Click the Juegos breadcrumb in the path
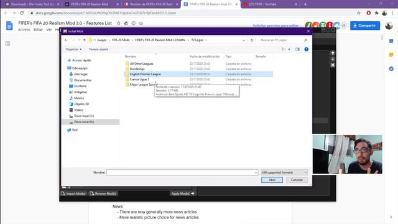This screenshot has height=224, width=398. tap(102, 40)
